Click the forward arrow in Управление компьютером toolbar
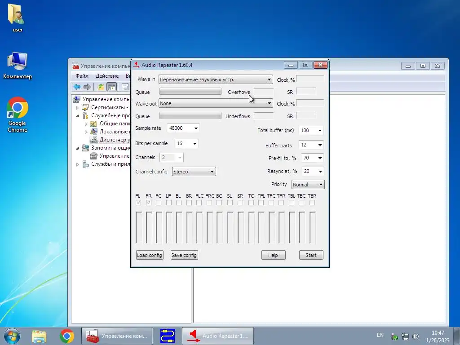This screenshot has height=345, width=460. point(87,87)
